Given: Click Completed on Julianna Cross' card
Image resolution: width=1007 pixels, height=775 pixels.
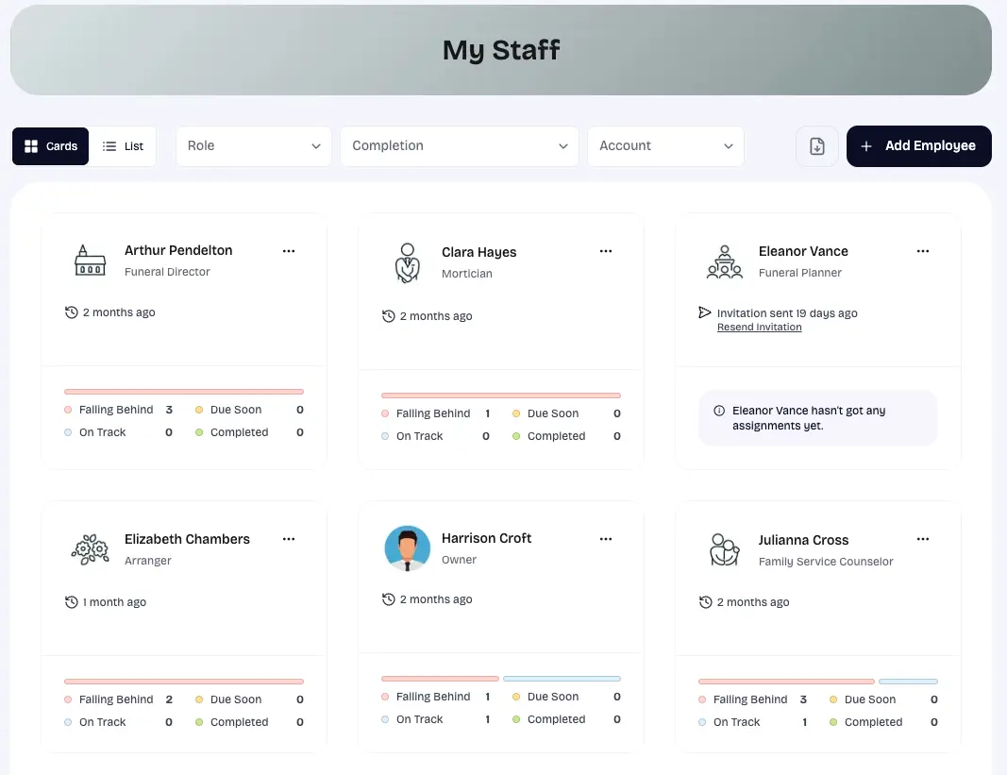Looking at the screenshot, I should click(873, 721).
